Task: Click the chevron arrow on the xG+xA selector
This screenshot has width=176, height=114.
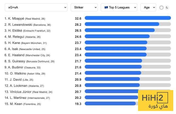Action: coord(65,7)
